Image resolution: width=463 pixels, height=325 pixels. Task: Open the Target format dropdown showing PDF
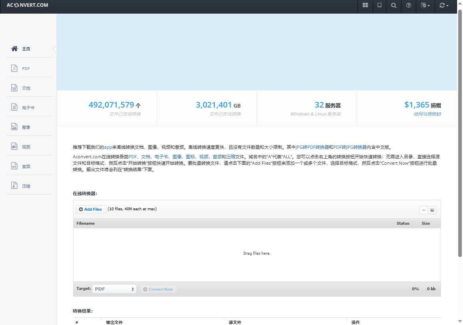click(114, 289)
